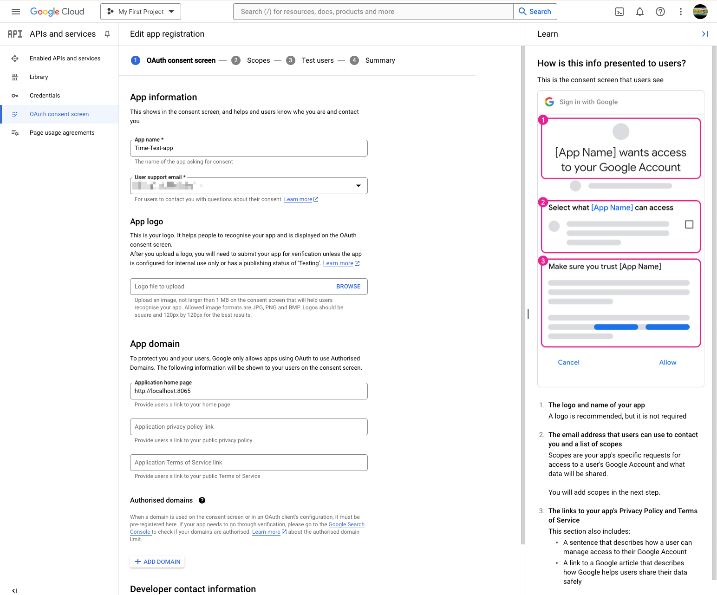
Task: Click the Application Terms of Service field
Action: (x=249, y=463)
